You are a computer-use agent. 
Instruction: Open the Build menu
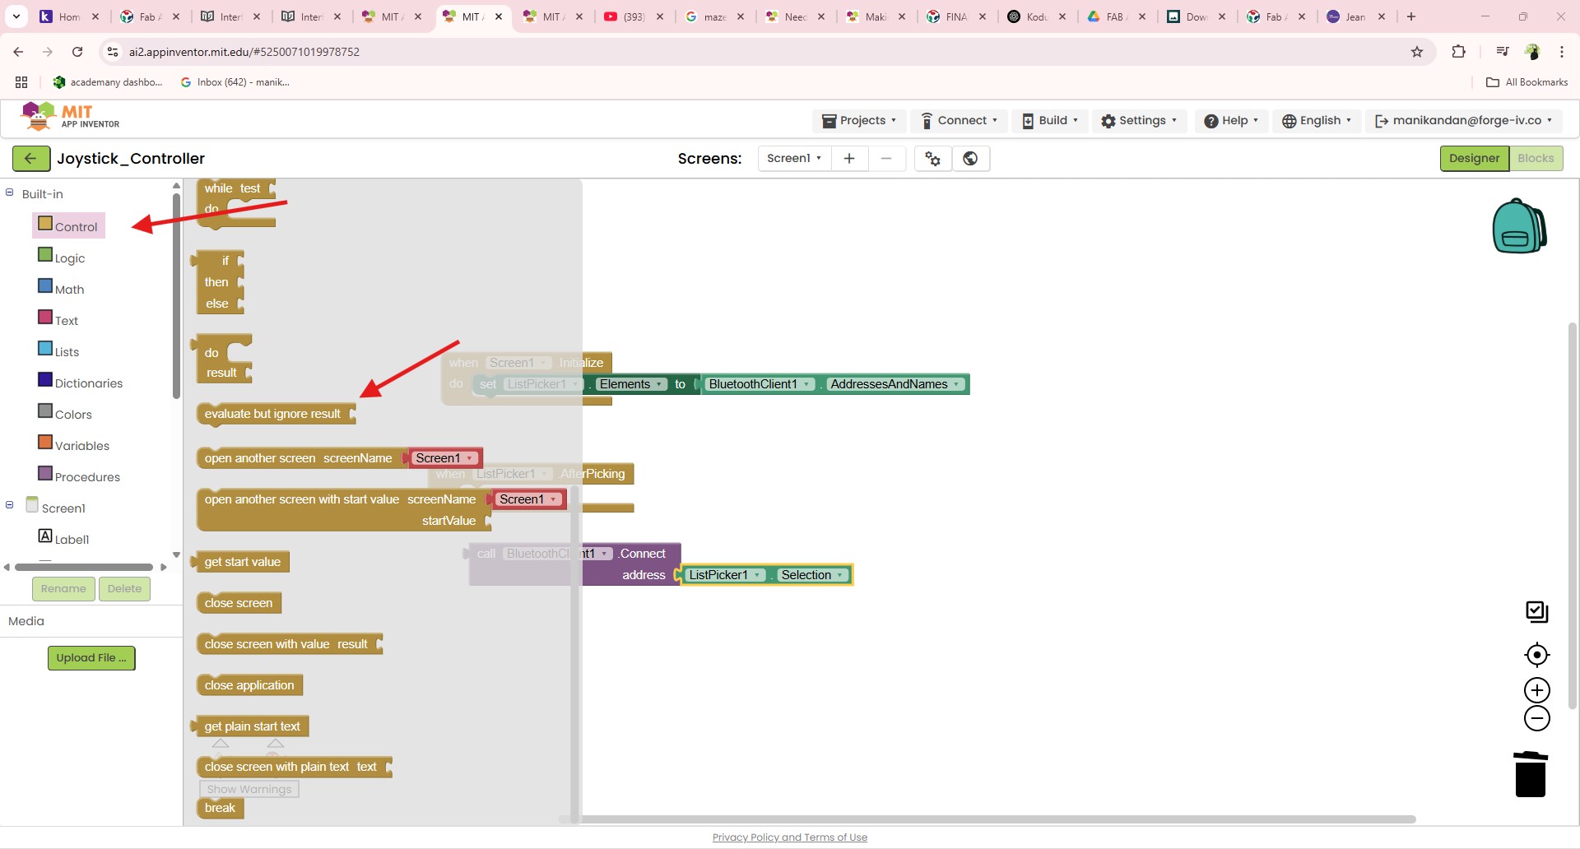1049,121
